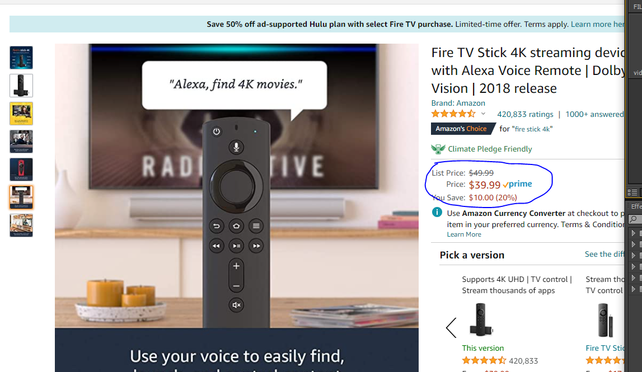This screenshot has width=642, height=372.
Task: Click the main product image of the remote
Action: point(236,207)
